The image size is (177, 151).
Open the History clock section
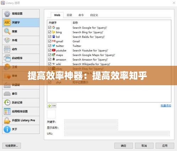(x=7, y=103)
